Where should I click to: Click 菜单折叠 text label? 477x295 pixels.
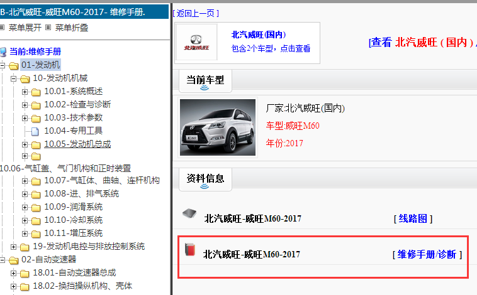72,28
